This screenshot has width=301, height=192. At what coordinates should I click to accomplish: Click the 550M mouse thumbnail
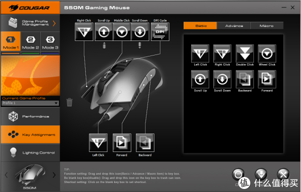pyautogui.click(x=30, y=174)
